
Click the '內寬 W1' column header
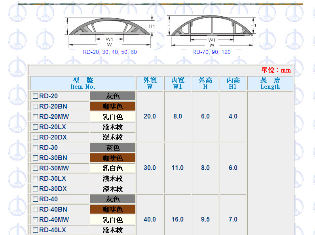coord(178,83)
